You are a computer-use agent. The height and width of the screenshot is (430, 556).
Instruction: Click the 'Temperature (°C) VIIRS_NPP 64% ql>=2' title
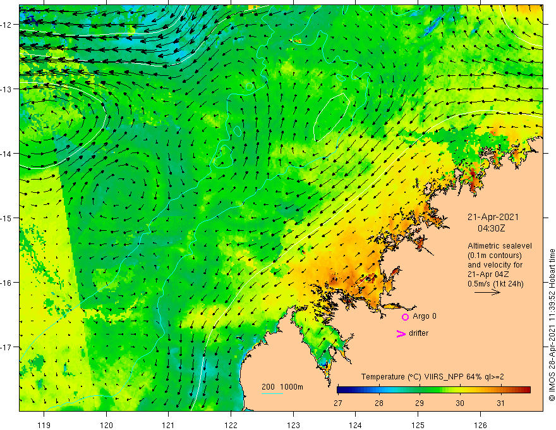pyautogui.click(x=432, y=377)
